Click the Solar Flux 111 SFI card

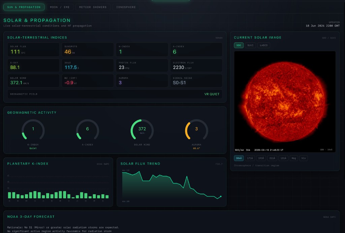point(33,50)
